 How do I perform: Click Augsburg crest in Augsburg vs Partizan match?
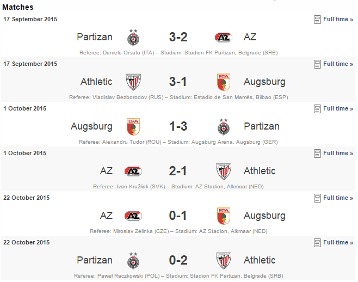(133, 127)
